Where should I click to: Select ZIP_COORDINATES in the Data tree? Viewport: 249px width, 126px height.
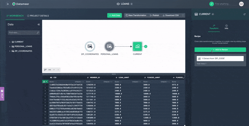(23, 51)
